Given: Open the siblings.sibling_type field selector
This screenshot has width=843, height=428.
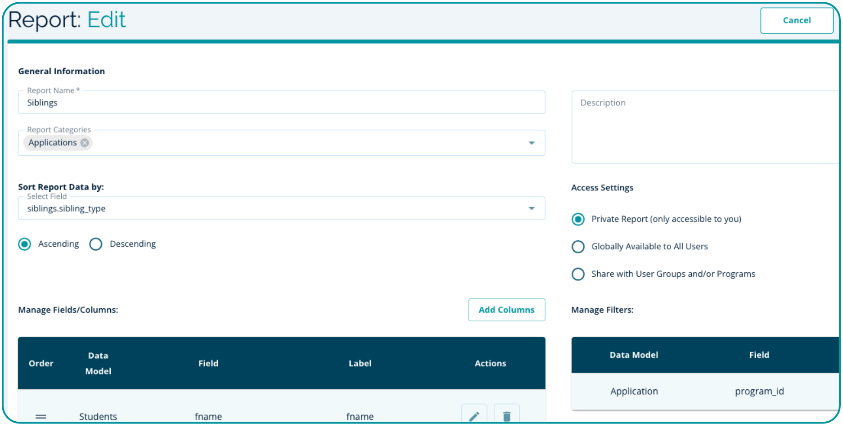Looking at the screenshot, I should [x=270, y=208].
